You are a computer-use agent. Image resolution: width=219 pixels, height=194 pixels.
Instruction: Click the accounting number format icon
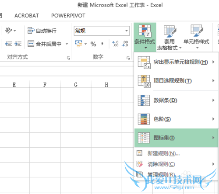click(x=78, y=44)
